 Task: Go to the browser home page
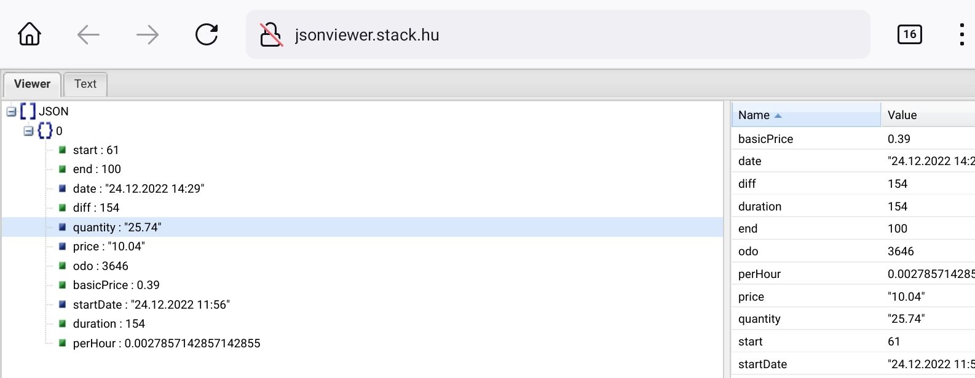point(30,34)
